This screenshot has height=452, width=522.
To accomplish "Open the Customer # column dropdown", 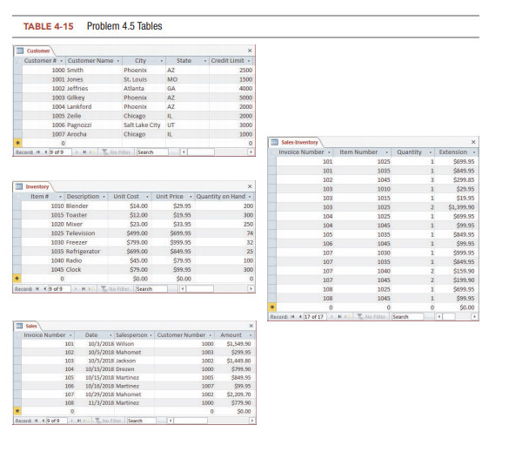I will click(x=61, y=61).
